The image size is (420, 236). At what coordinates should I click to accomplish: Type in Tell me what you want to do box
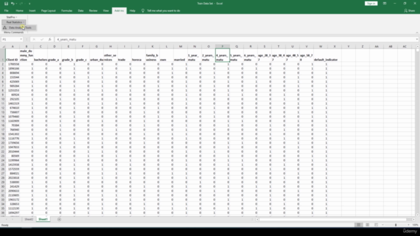[163, 10]
